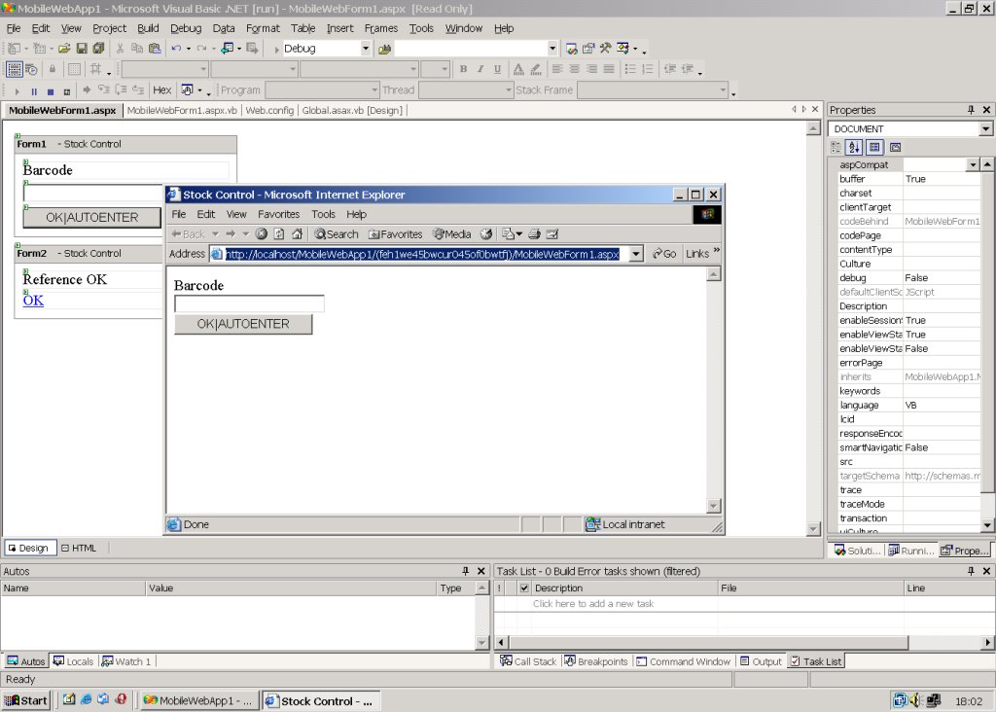Click the Solution Explorer tab below Properties
Viewport: 996px width, 712px height.
[x=858, y=551]
